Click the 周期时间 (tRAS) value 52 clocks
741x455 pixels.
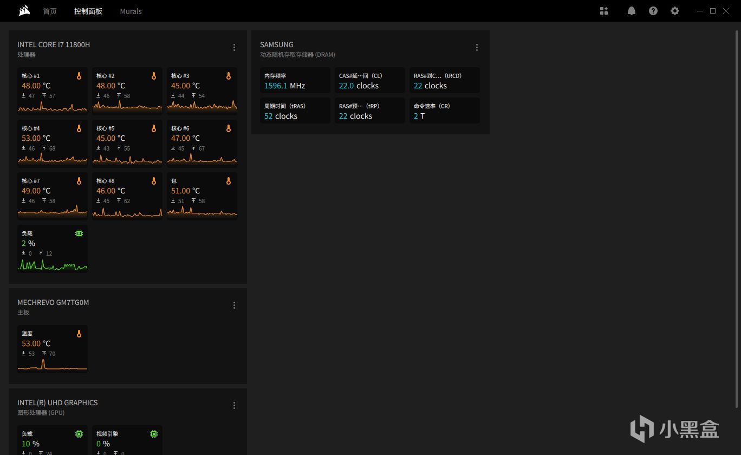[281, 116]
